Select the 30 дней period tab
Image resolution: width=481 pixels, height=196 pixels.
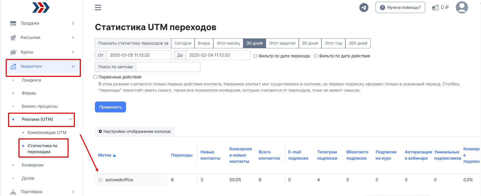coord(254,43)
